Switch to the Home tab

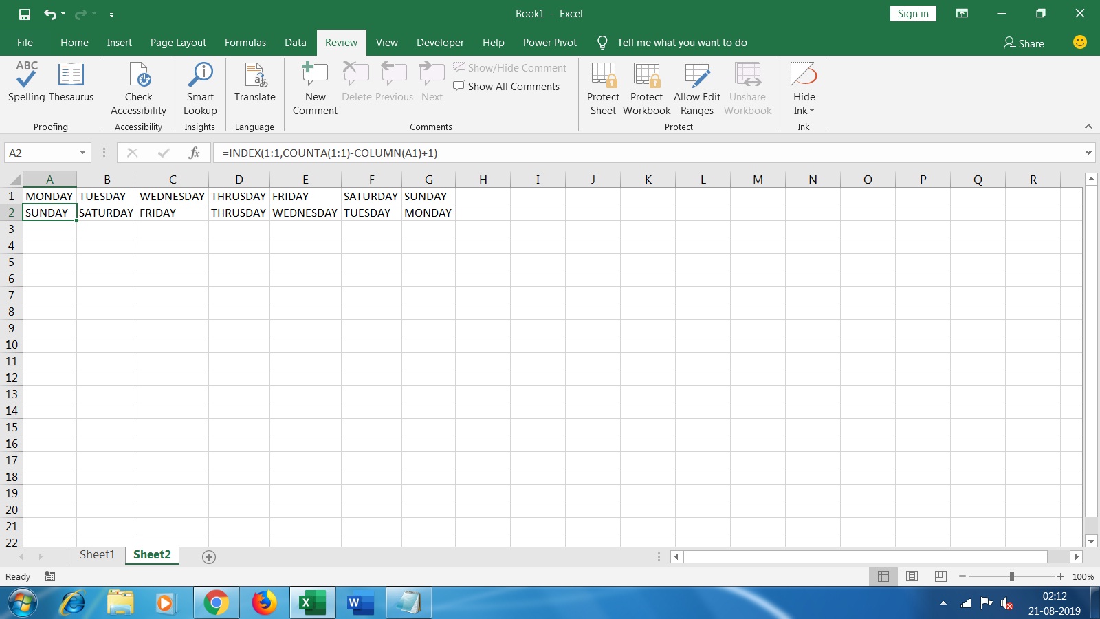[74, 43]
